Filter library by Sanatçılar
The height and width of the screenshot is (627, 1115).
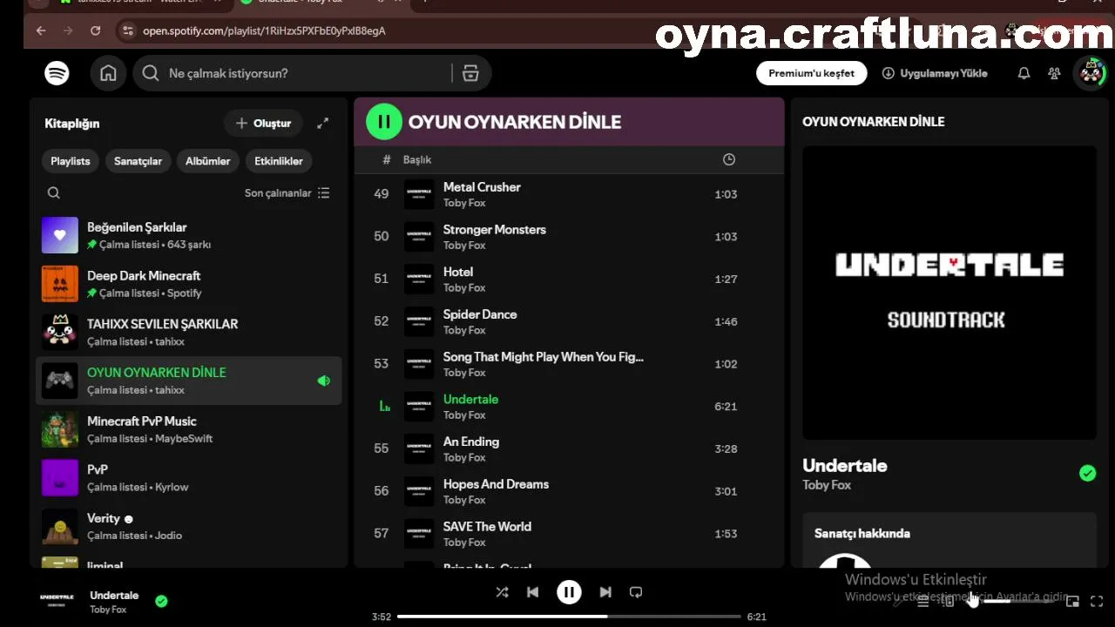pyautogui.click(x=138, y=161)
